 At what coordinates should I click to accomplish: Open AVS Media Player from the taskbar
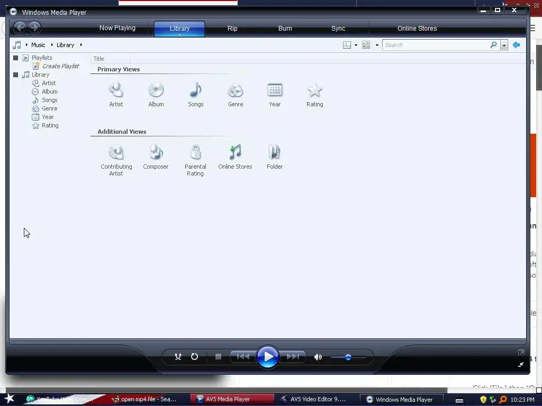pos(232,399)
